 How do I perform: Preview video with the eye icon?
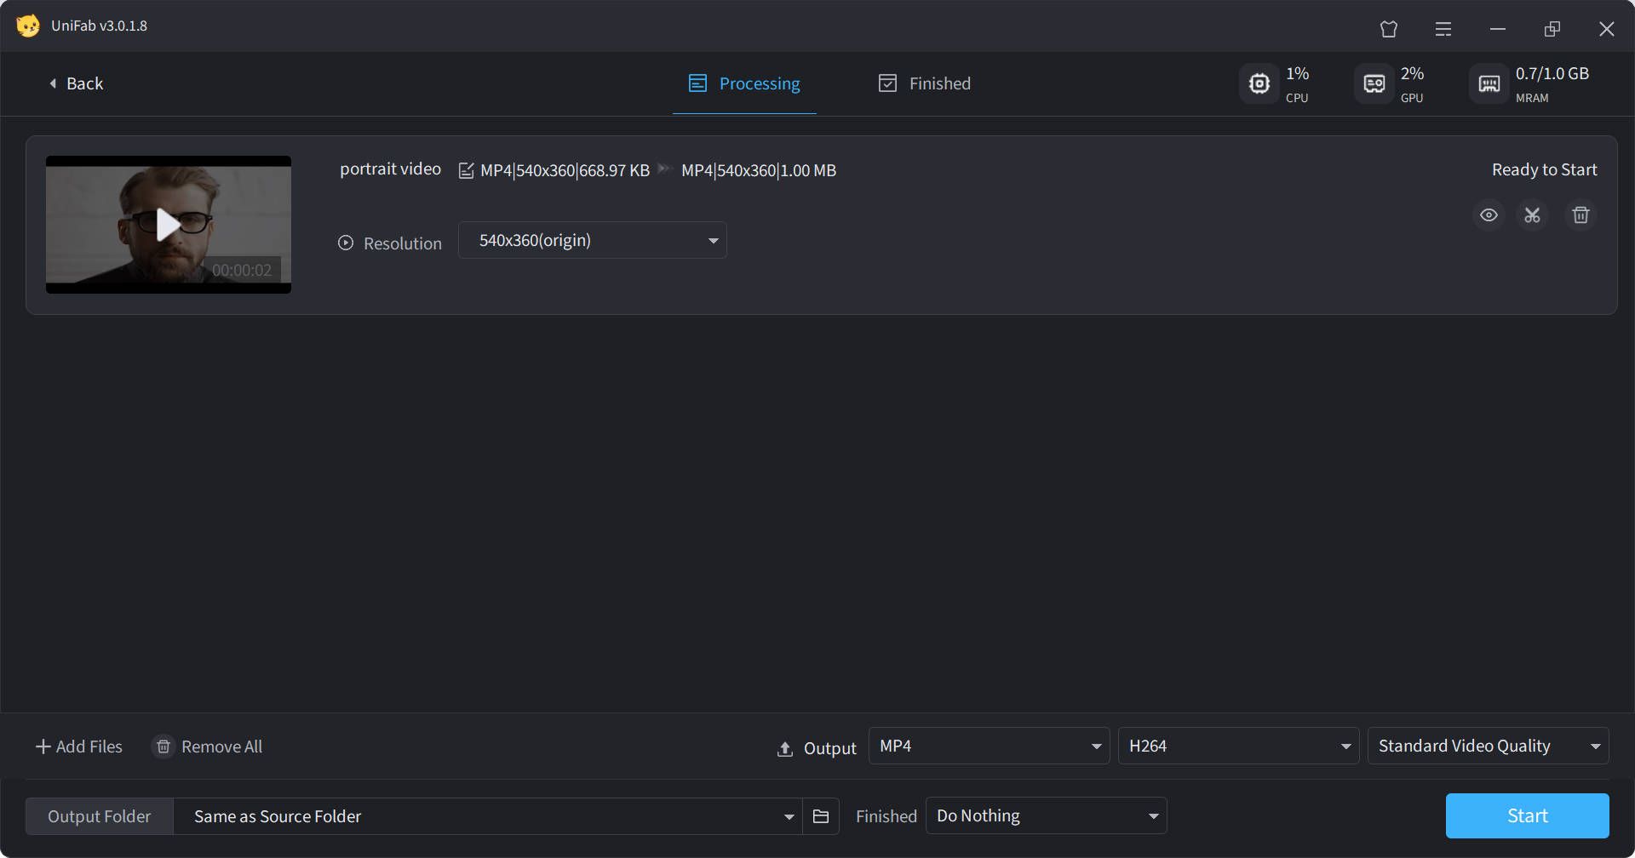pyautogui.click(x=1489, y=215)
